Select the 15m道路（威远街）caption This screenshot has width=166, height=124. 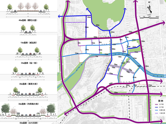point(29,43)
